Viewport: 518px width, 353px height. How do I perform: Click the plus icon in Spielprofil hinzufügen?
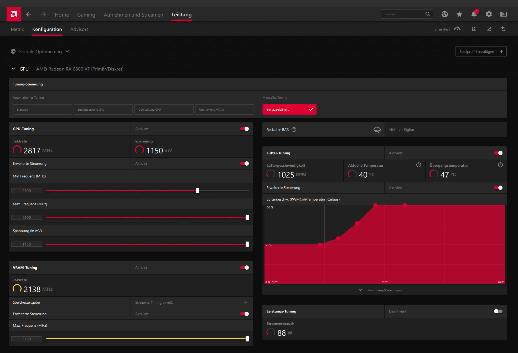coord(501,51)
